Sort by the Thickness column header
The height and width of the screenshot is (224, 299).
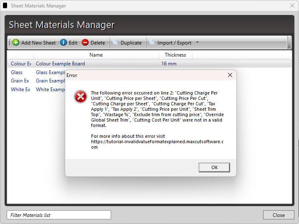(x=175, y=55)
